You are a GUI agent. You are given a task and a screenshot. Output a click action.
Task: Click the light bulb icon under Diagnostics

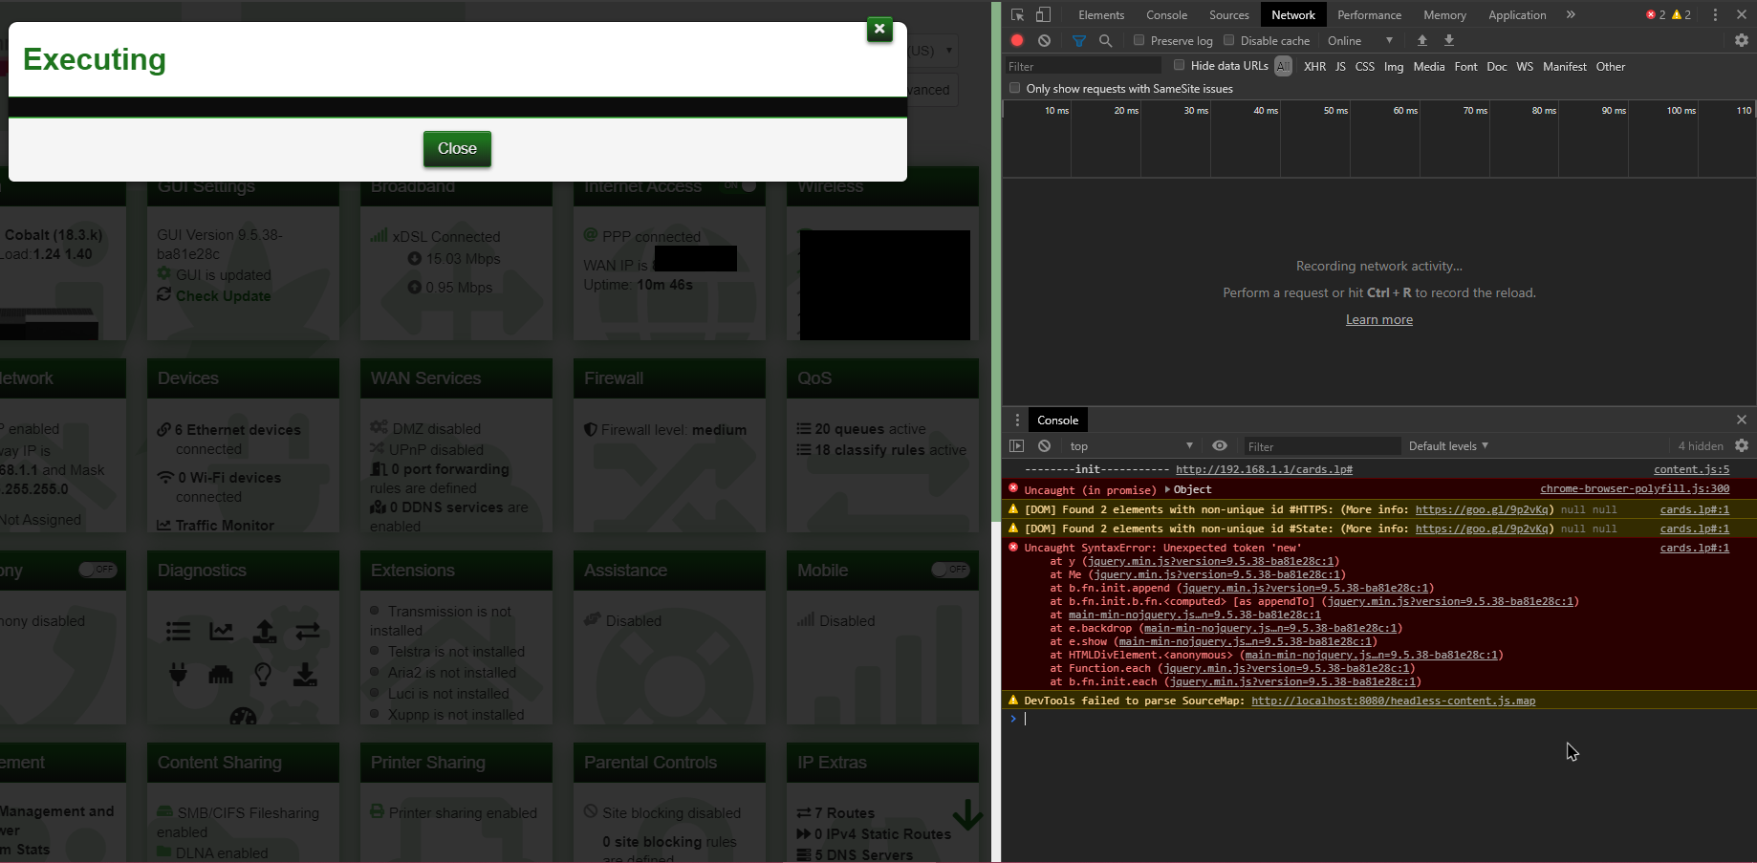(264, 675)
